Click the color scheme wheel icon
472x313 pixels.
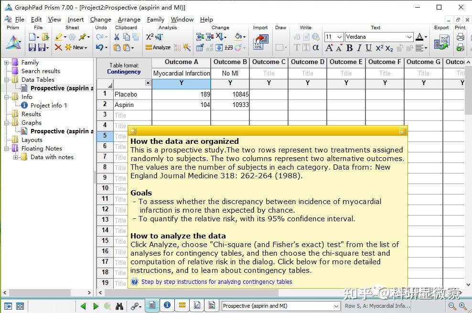(x=239, y=48)
